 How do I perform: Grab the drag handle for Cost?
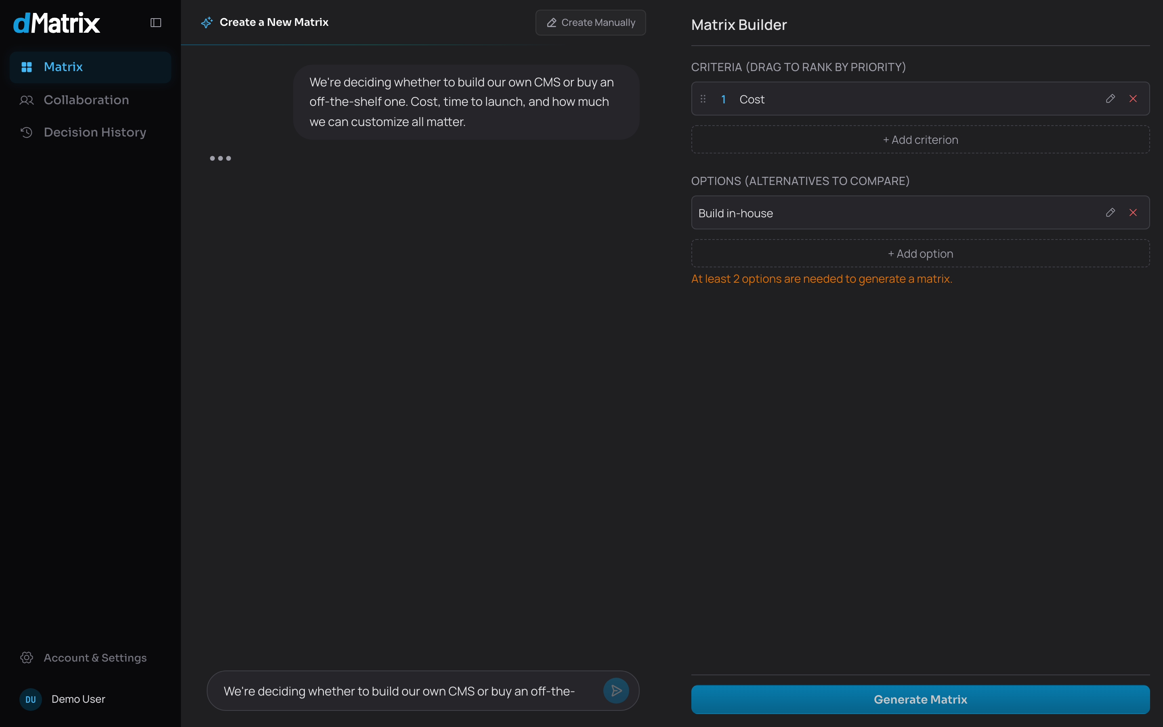click(x=703, y=99)
